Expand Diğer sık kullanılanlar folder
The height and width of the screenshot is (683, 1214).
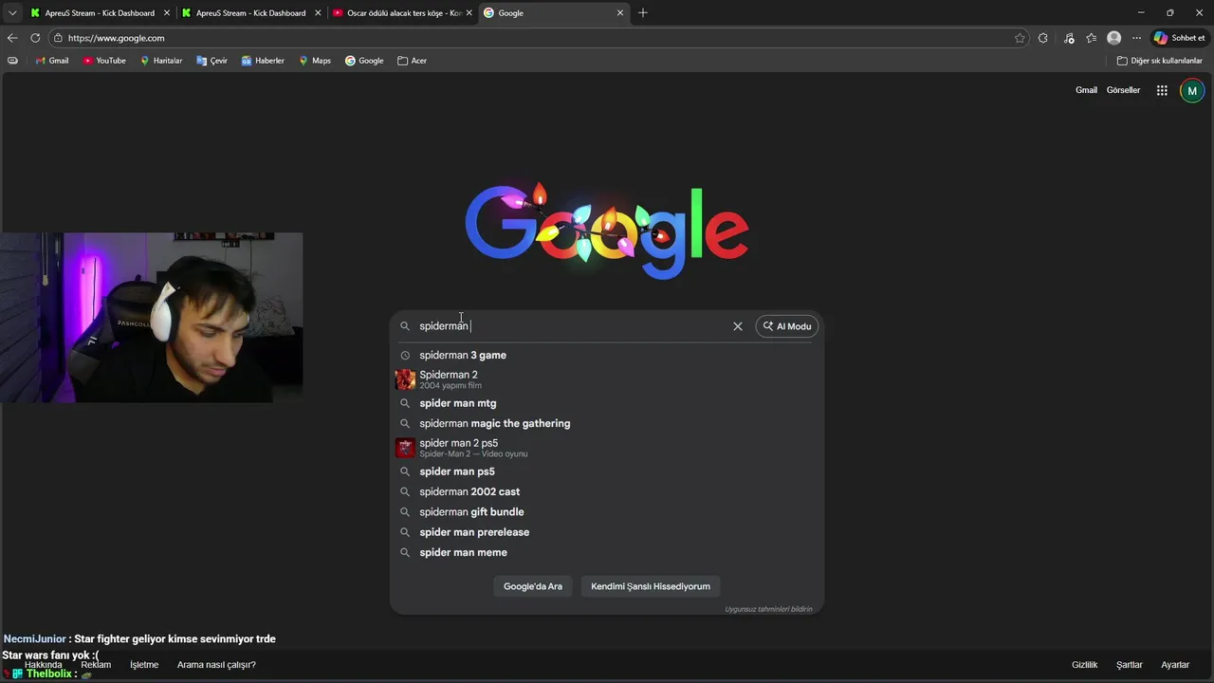pos(1160,61)
